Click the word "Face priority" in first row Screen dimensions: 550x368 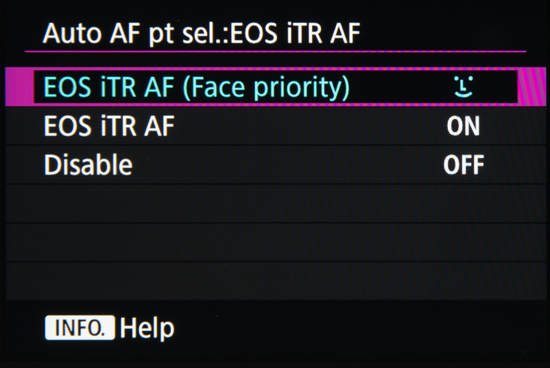[265, 87]
